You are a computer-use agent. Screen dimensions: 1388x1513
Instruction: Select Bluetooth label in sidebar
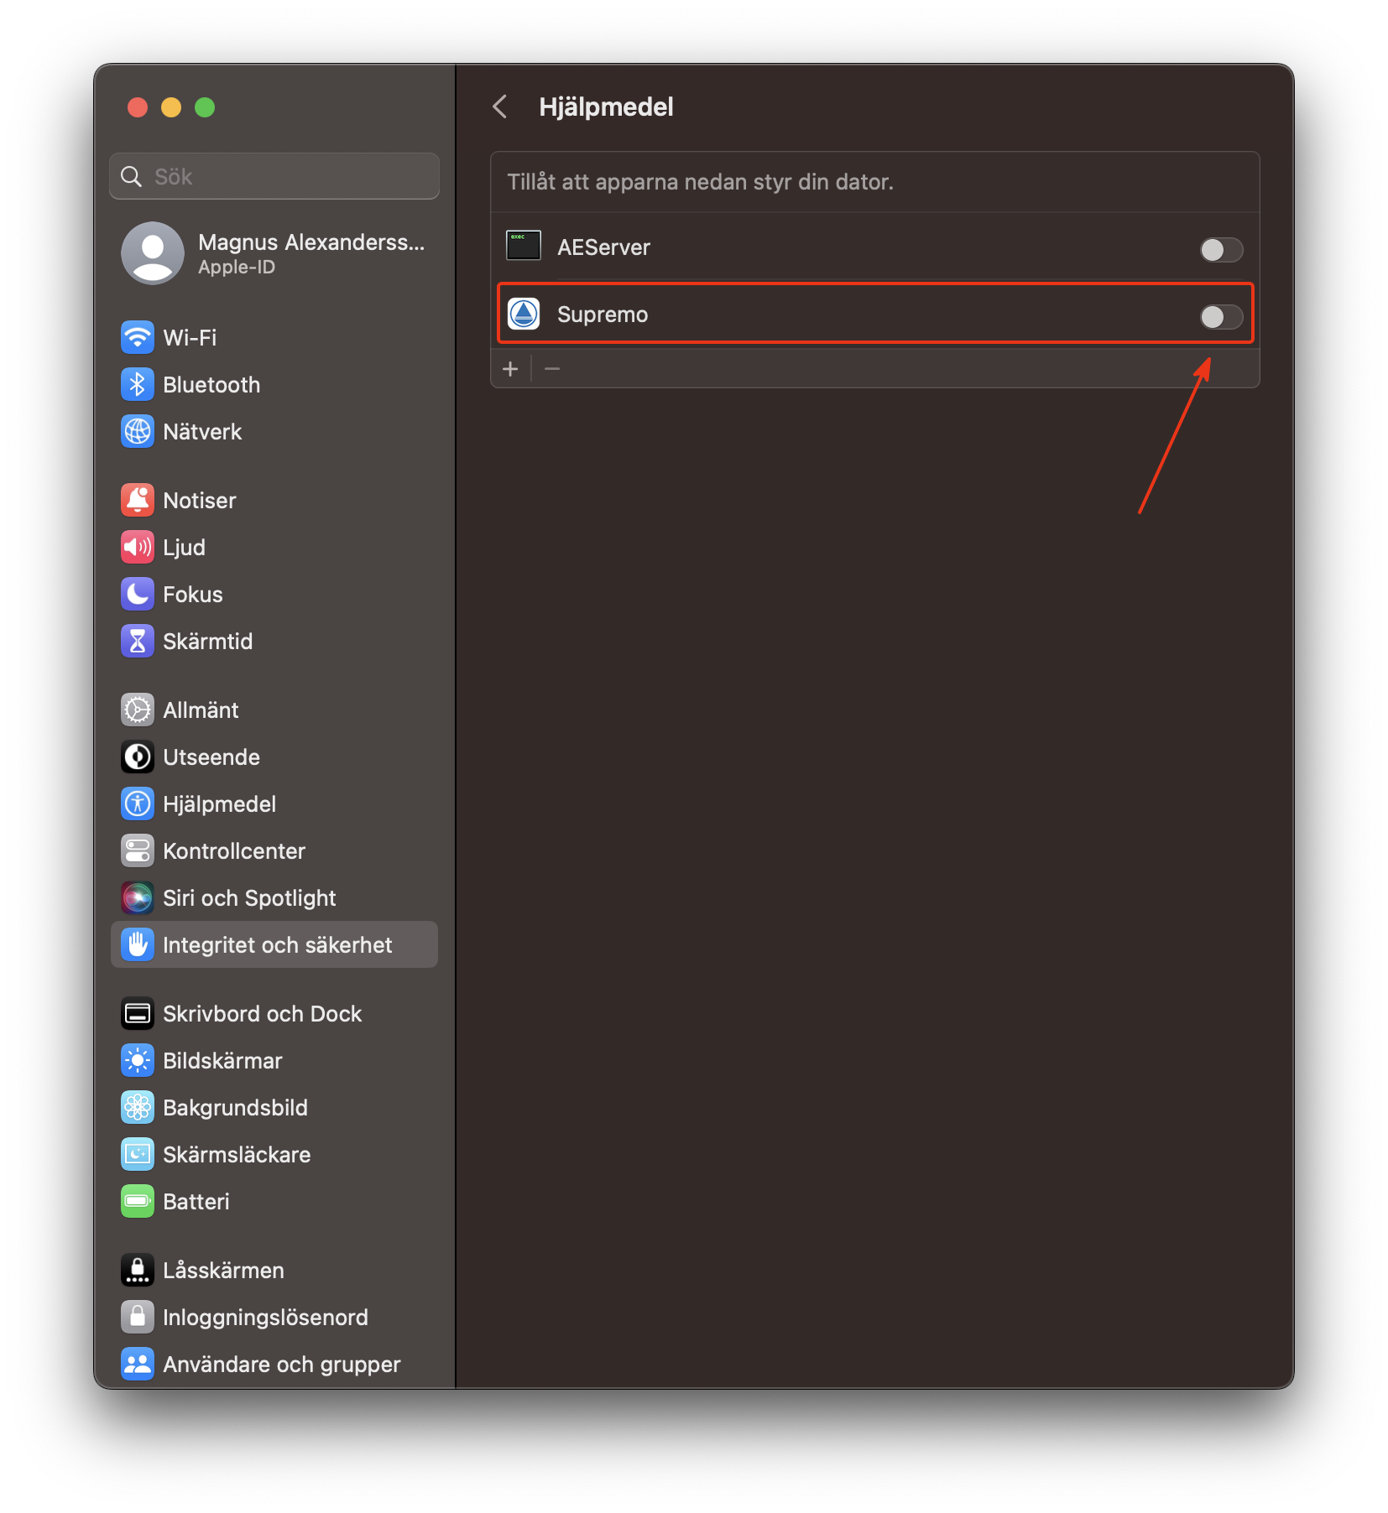point(211,385)
